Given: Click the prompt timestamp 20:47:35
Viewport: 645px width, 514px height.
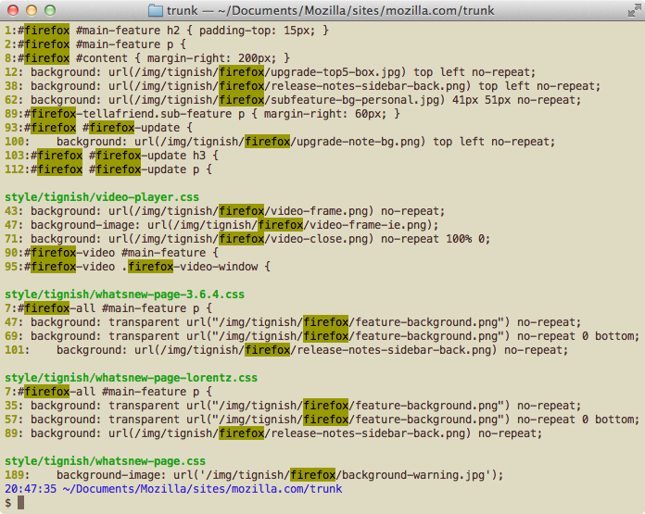Looking at the screenshot, I should coord(31,489).
